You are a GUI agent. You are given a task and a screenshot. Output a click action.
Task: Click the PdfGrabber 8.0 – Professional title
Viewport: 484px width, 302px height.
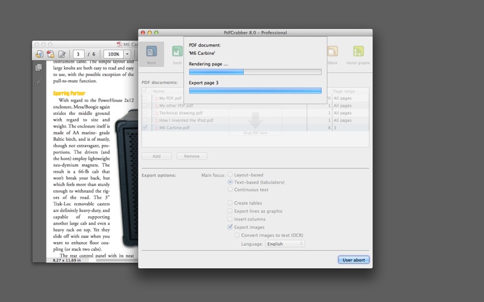click(x=255, y=33)
